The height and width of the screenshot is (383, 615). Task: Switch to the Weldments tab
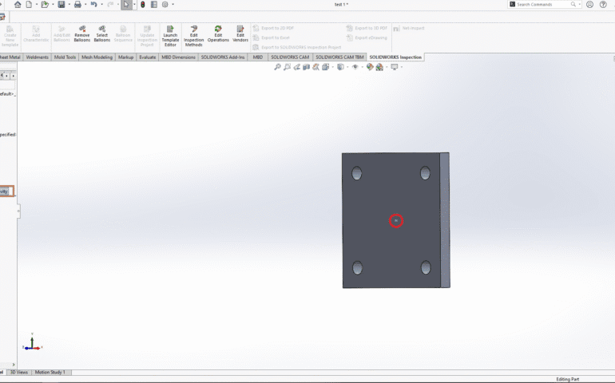(x=38, y=57)
